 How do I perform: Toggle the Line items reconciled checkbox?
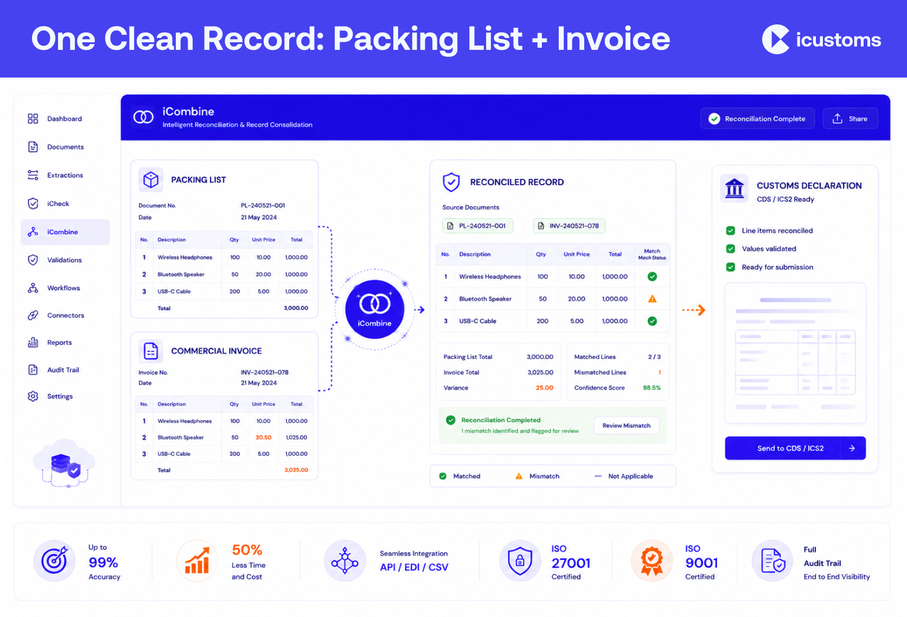731,230
